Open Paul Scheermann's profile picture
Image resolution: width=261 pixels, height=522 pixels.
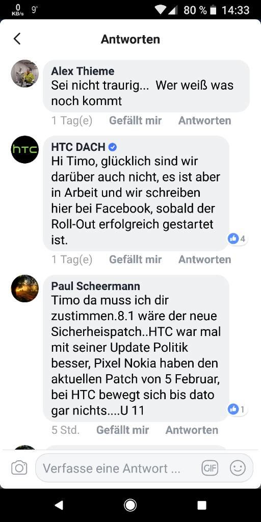(25, 289)
